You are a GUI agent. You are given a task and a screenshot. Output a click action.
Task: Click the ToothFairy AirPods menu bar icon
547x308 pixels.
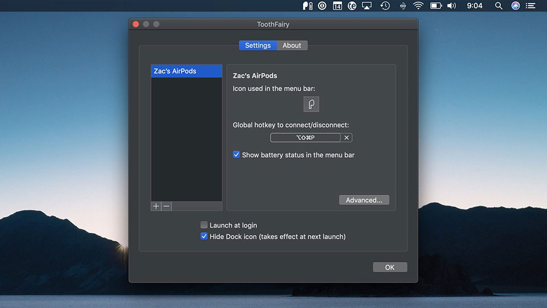308,6
